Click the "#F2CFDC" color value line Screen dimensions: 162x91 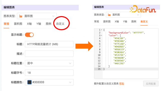click(120, 55)
